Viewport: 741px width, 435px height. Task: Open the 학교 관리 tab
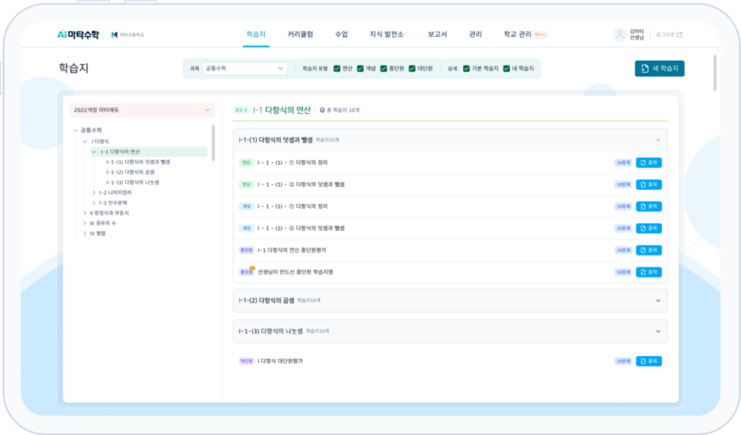point(517,35)
